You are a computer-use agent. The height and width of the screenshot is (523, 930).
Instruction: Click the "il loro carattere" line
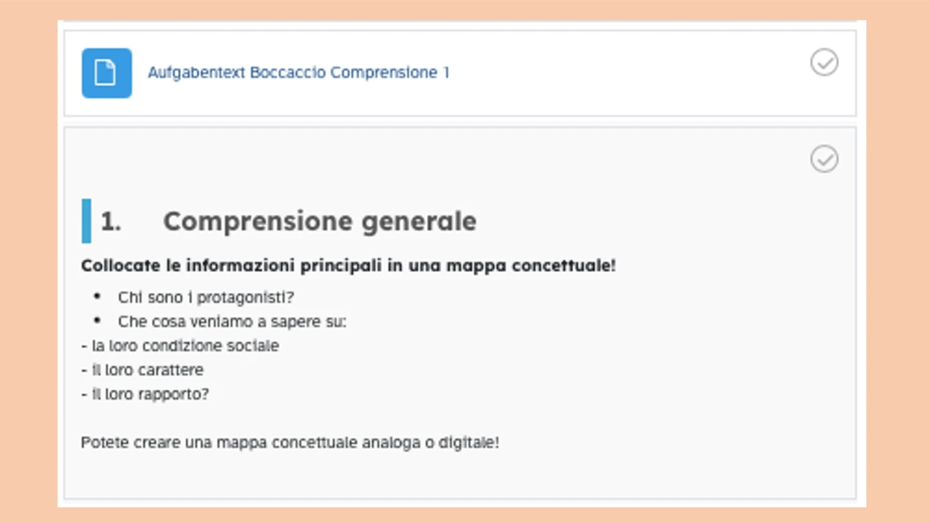coord(147,370)
